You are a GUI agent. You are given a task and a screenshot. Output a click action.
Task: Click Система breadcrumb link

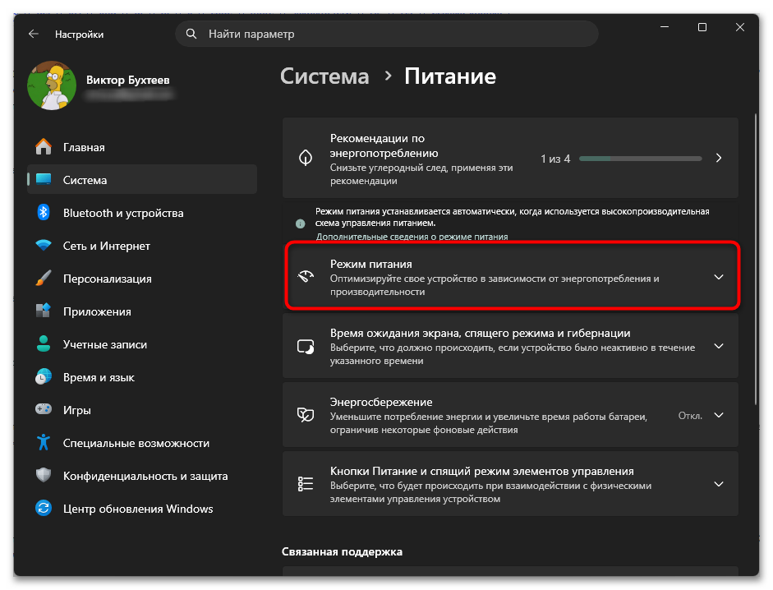pyautogui.click(x=324, y=76)
